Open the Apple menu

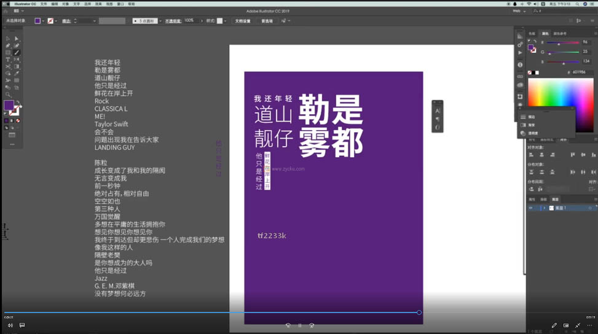[7, 4]
